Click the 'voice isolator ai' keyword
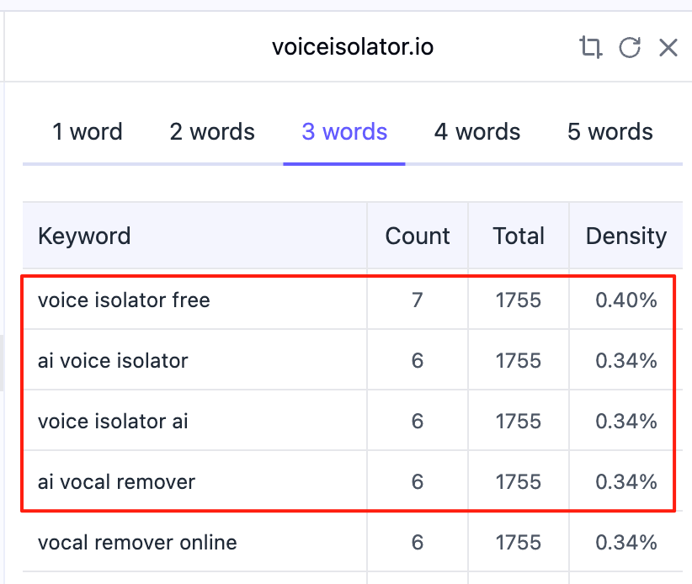 click(x=113, y=421)
